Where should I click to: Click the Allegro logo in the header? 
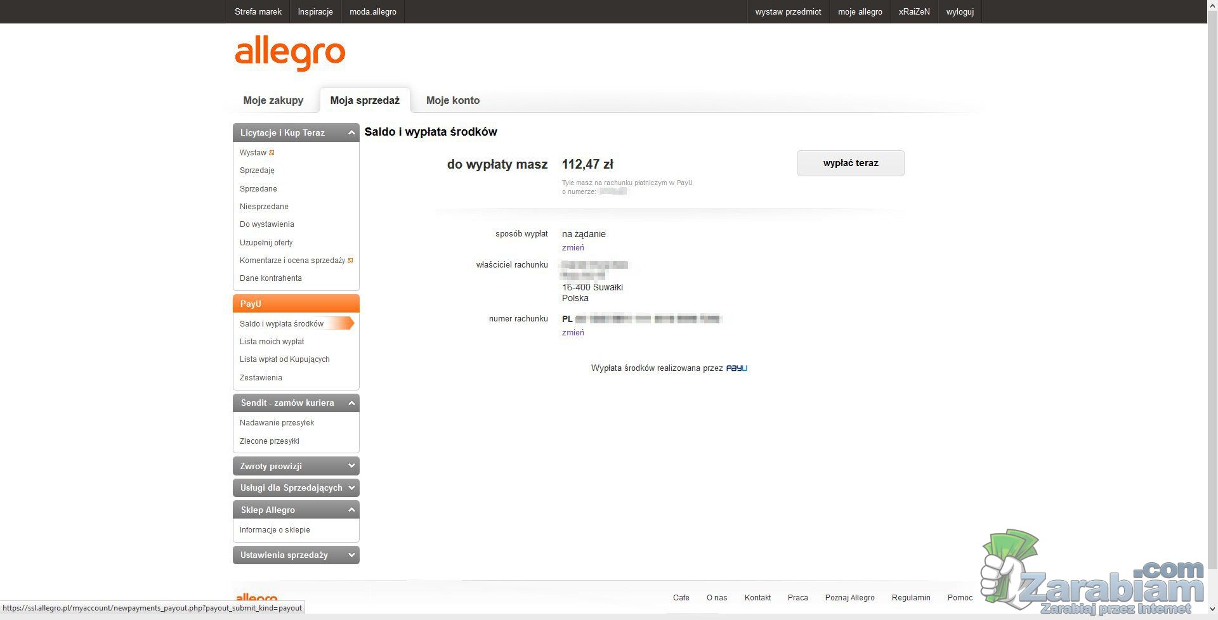tap(290, 53)
